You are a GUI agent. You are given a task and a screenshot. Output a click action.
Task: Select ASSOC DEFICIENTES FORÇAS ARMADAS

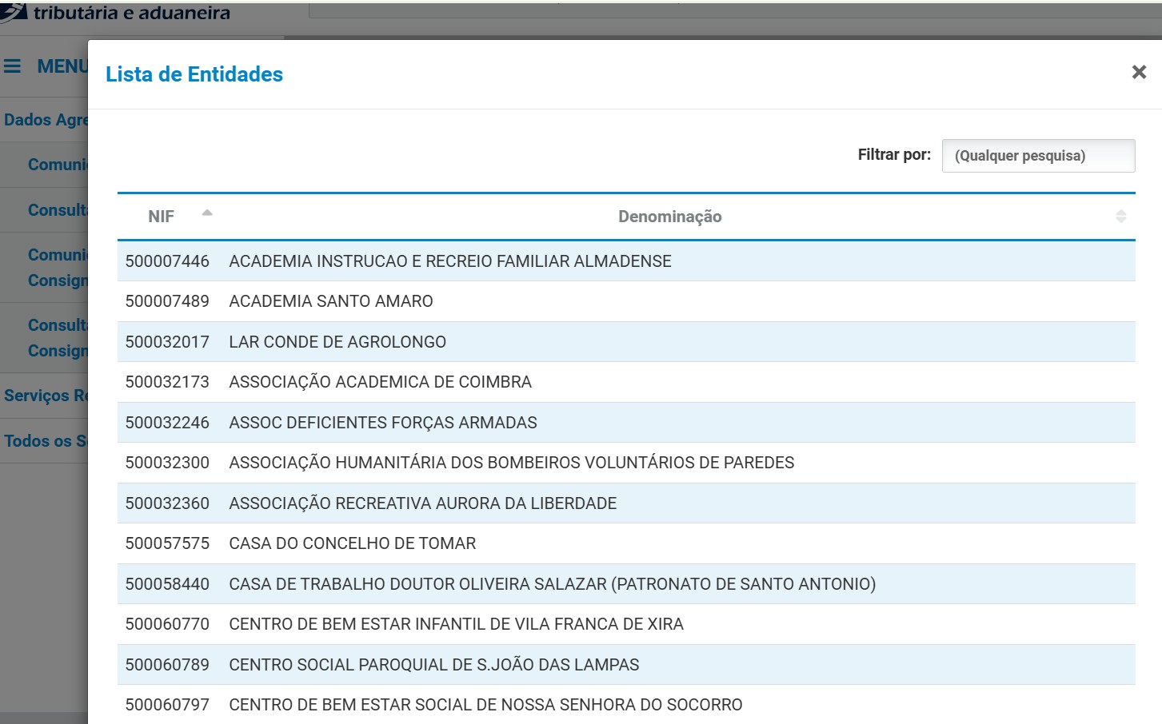click(x=382, y=423)
